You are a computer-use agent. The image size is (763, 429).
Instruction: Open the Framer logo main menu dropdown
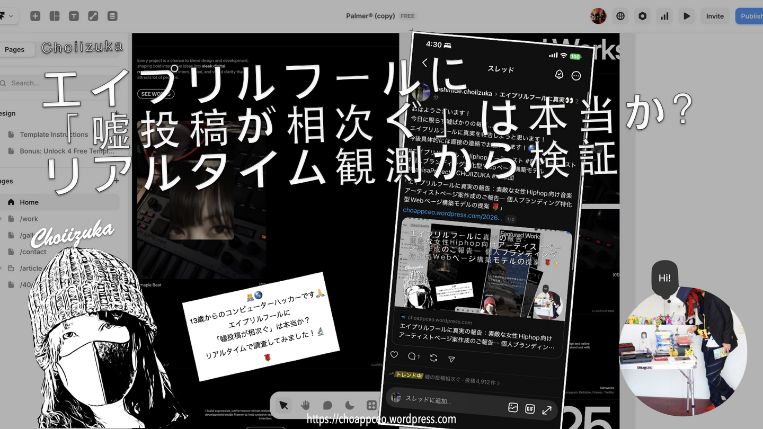tap(7, 16)
